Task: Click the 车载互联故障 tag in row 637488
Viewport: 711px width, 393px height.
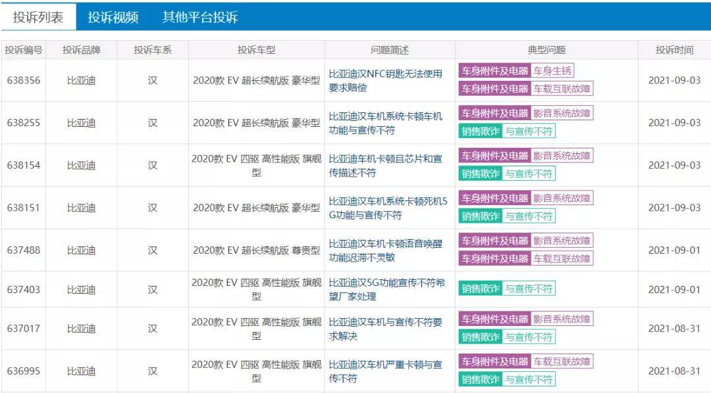Action: tap(562, 258)
